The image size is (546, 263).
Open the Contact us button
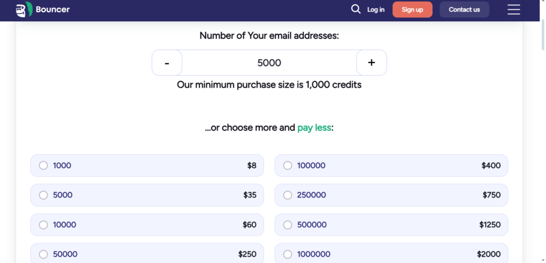tap(464, 10)
